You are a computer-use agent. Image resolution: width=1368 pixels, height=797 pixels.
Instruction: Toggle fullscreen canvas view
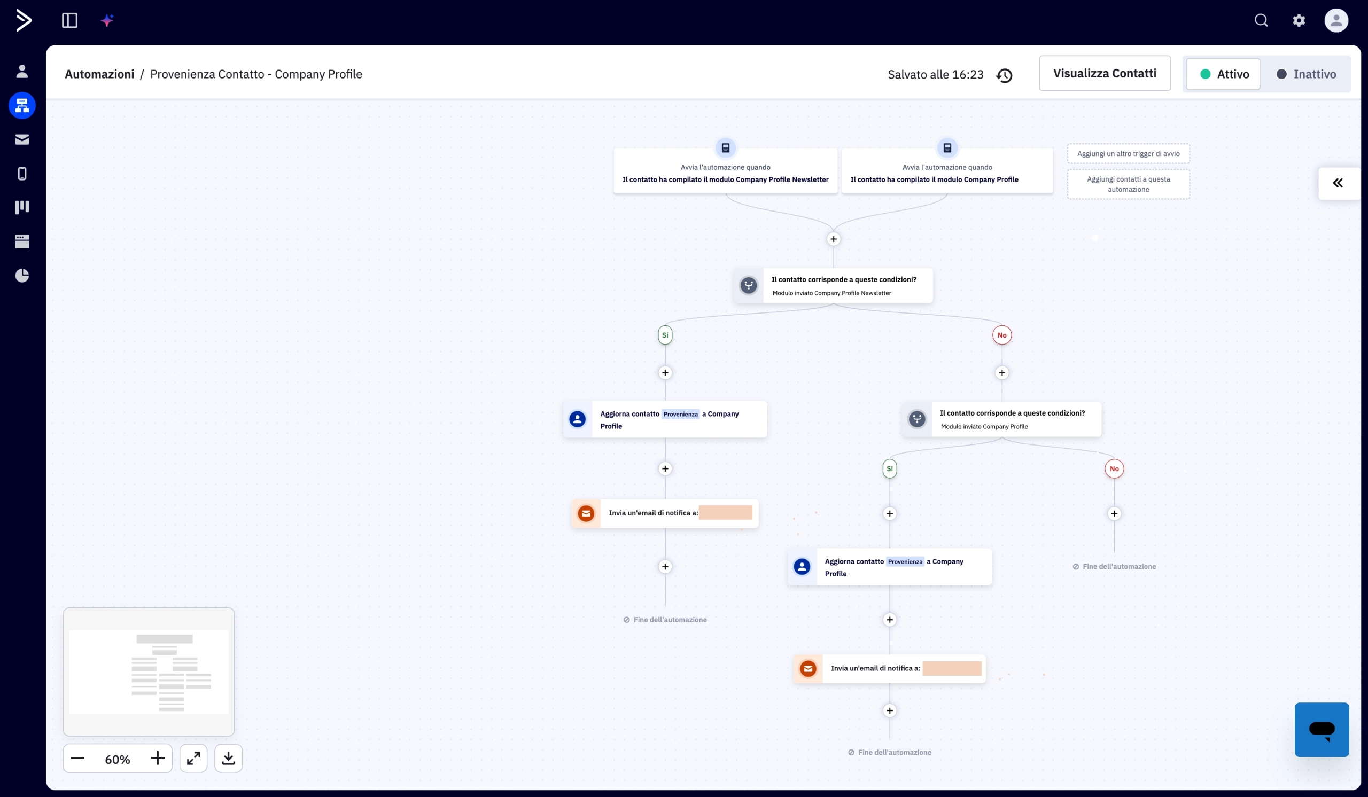[193, 758]
